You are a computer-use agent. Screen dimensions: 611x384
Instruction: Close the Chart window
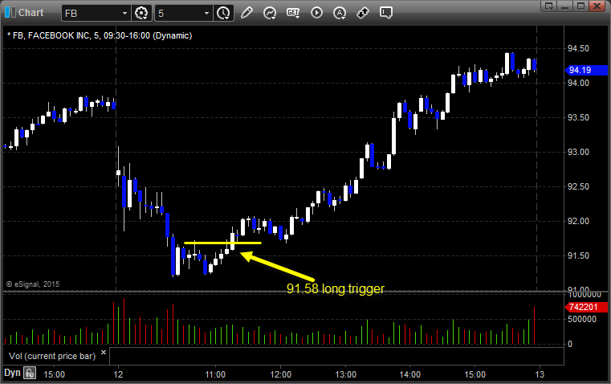597,6
